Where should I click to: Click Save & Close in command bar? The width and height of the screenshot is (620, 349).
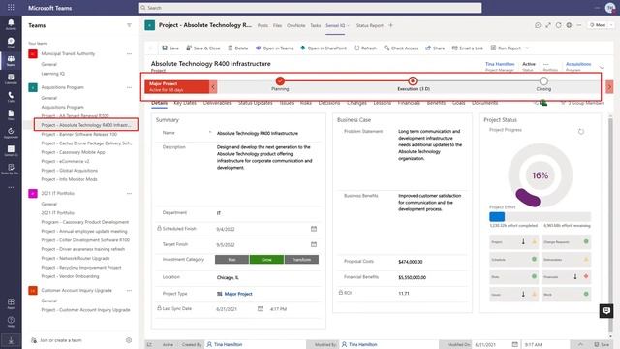click(203, 48)
